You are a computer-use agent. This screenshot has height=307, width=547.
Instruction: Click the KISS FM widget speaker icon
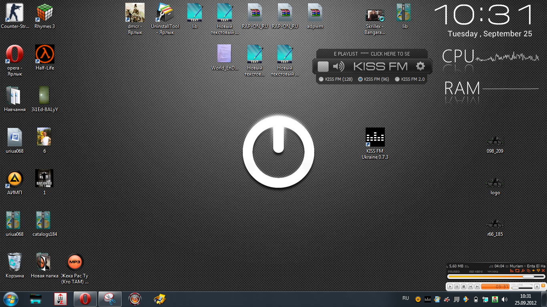(x=338, y=66)
